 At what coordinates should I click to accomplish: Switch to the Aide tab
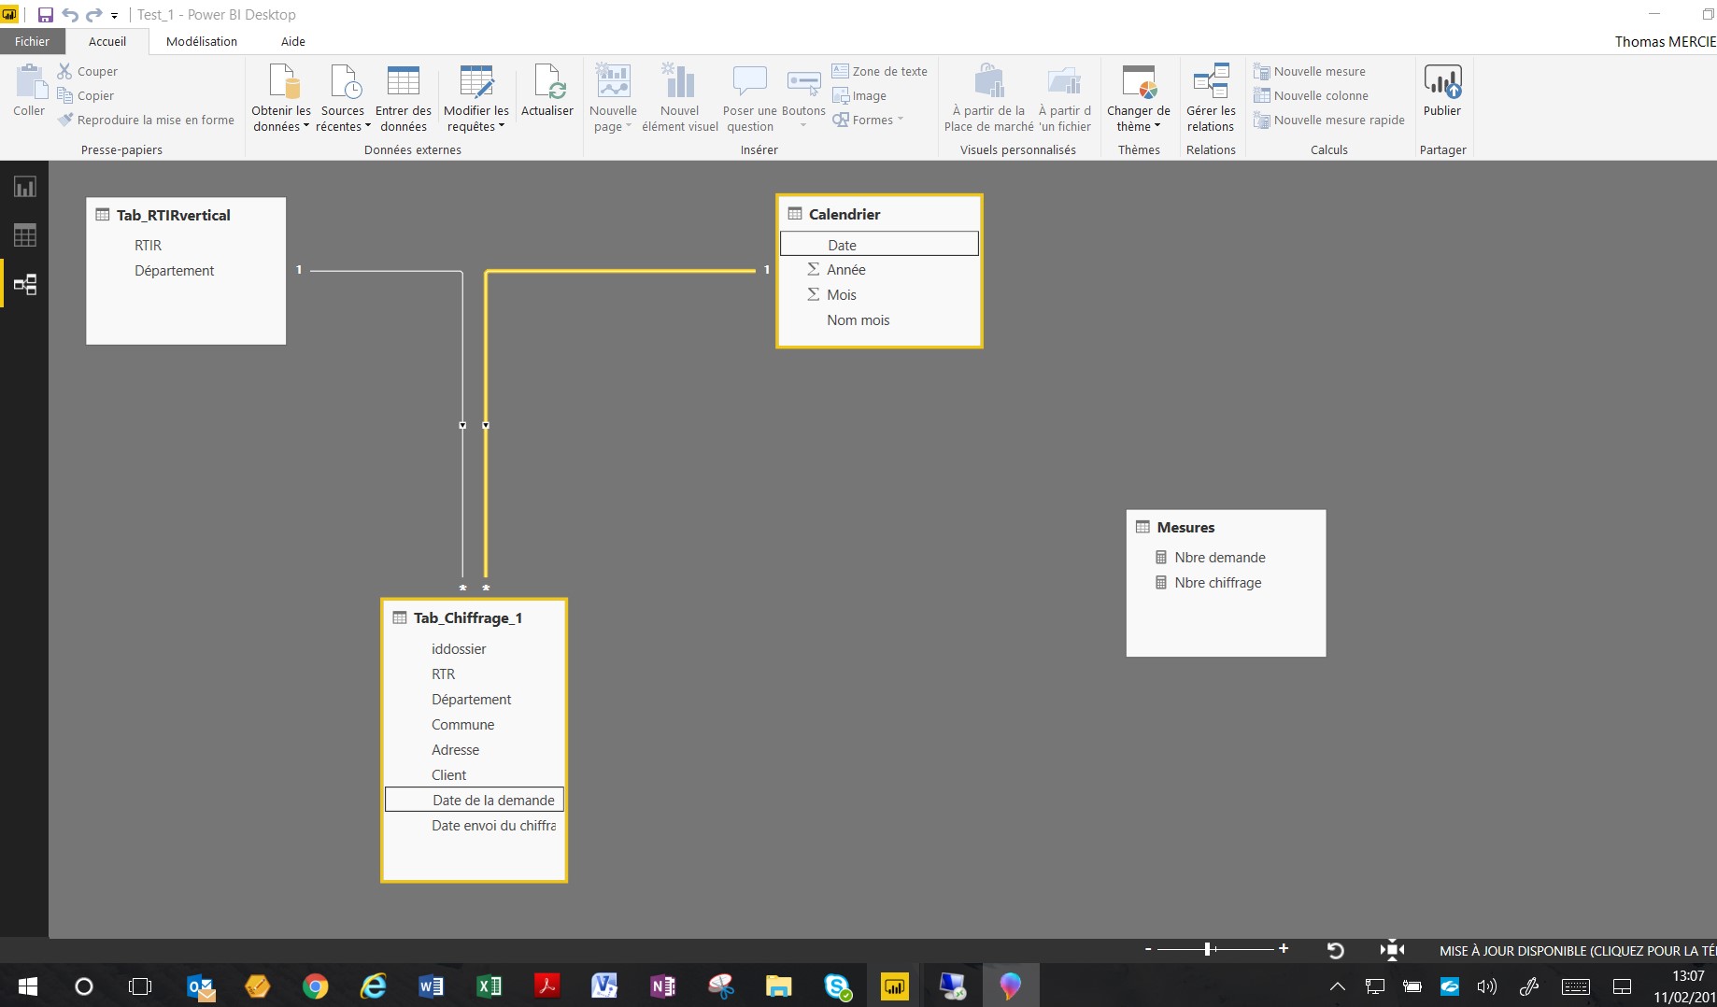[293, 41]
